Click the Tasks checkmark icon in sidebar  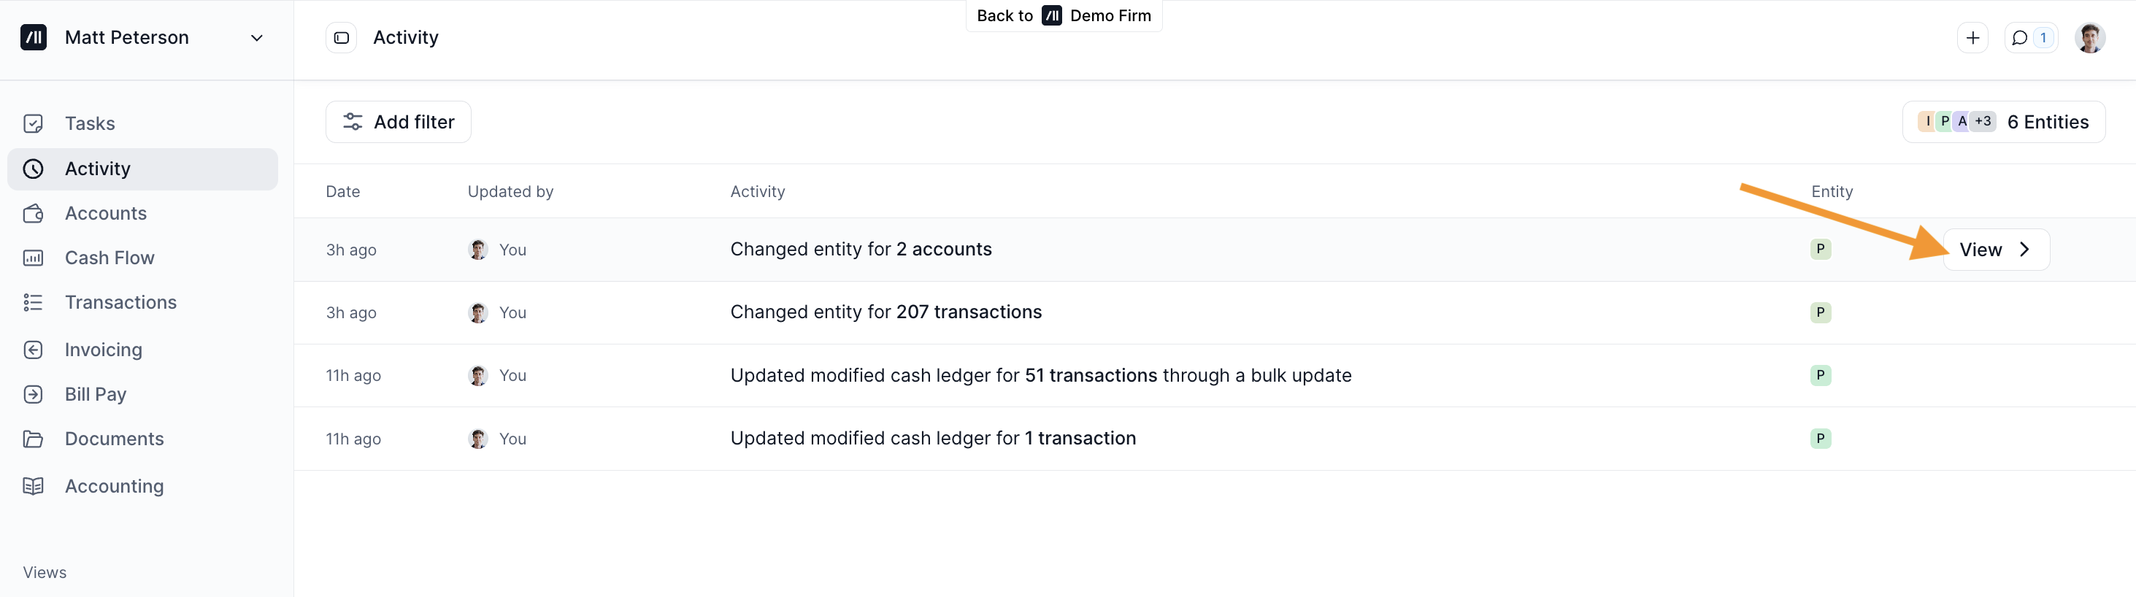(x=33, y=123)
